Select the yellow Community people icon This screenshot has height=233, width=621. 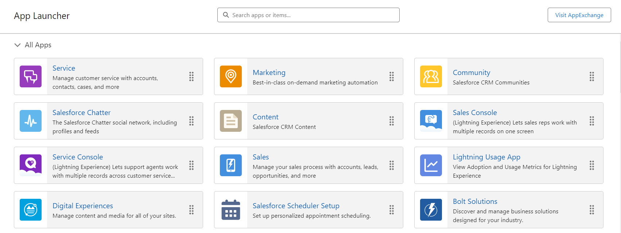[x=431, y=76]
